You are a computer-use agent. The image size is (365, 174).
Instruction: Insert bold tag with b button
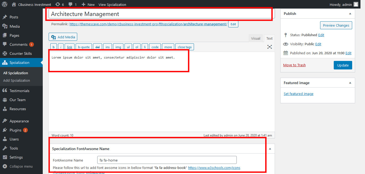tap(53, 47)
